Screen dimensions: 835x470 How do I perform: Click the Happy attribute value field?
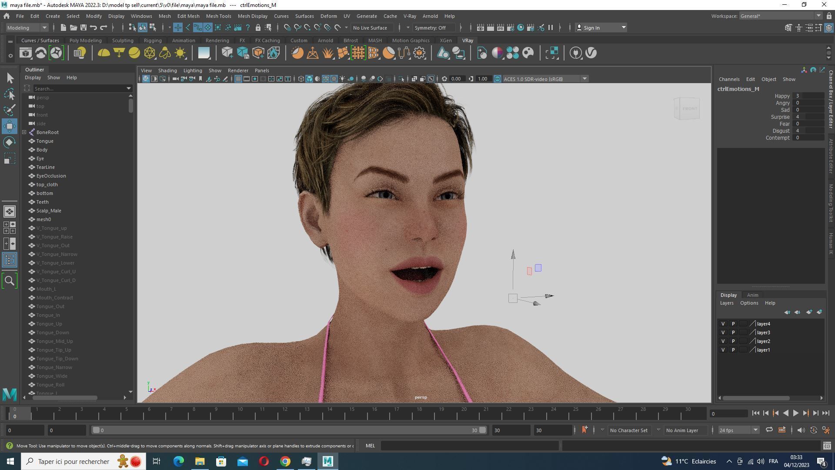click(x=808, y=96)
